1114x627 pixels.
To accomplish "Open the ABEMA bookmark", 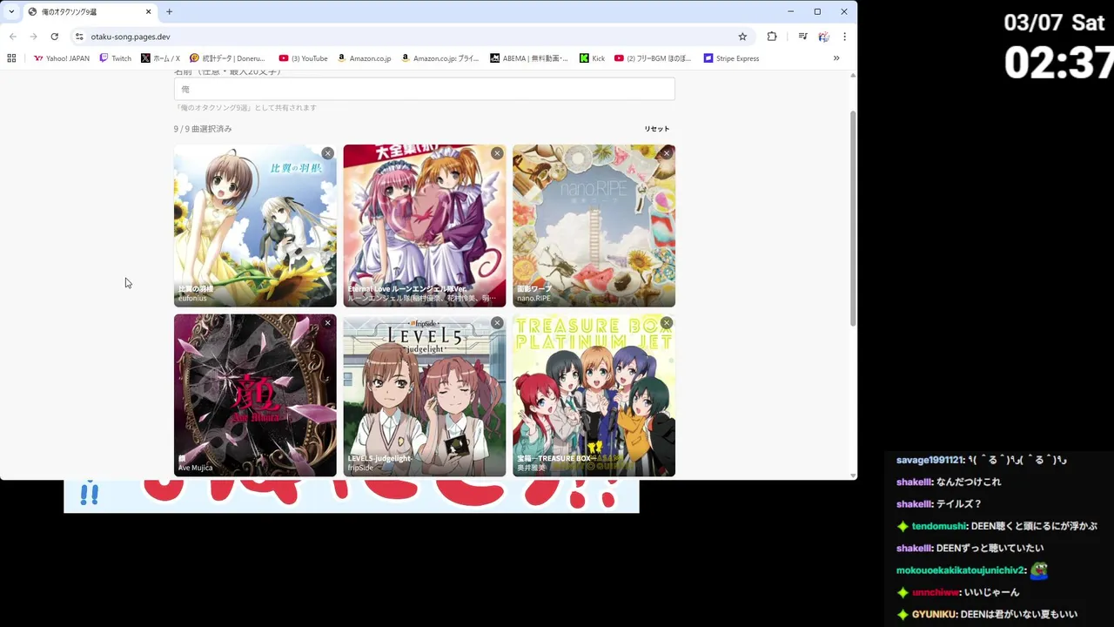I will pyautogui.click(x=529, y=58).
